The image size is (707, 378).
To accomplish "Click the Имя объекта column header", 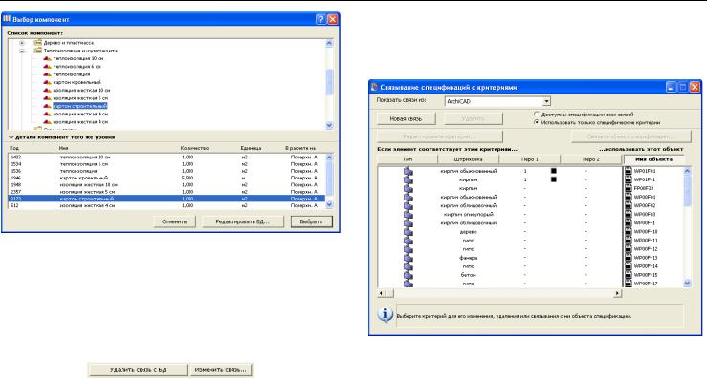I will click(x=653, y=159).
